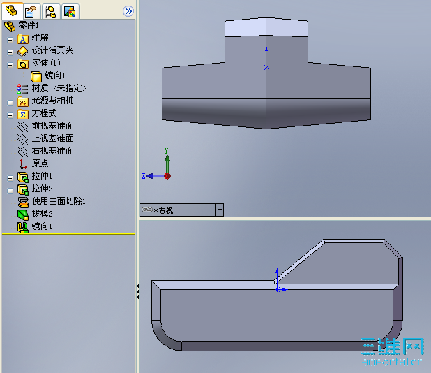Expand the 注解 folder
Image resolution: width=431 pixels, height=373 pixels.
[x=10, y=41]
